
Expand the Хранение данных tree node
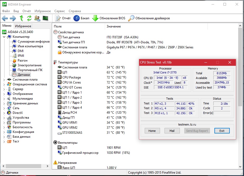pyautogui.click(x=4, y=103)
